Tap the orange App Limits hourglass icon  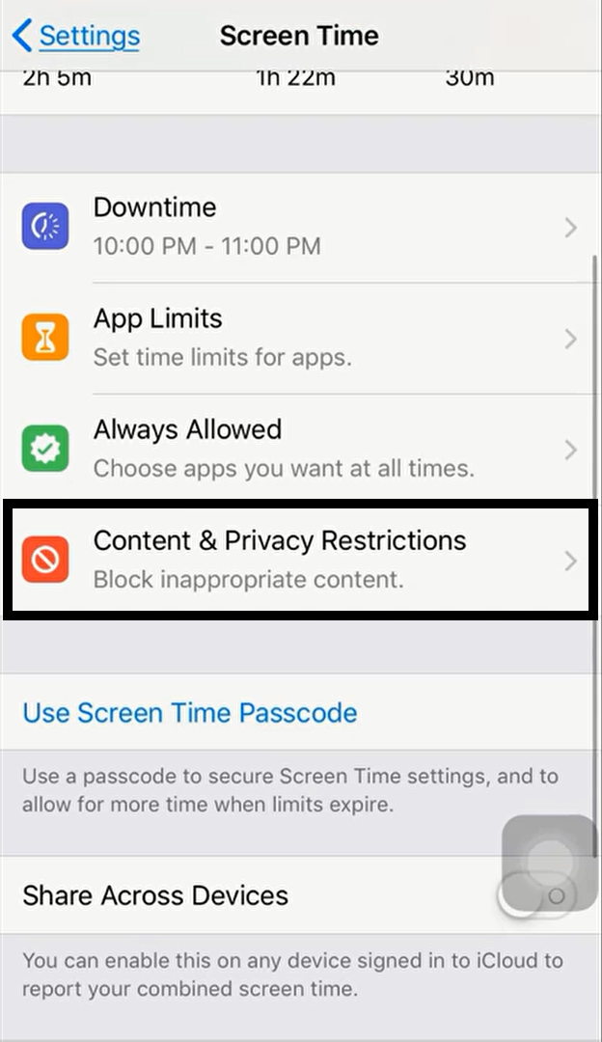point(45,338)
